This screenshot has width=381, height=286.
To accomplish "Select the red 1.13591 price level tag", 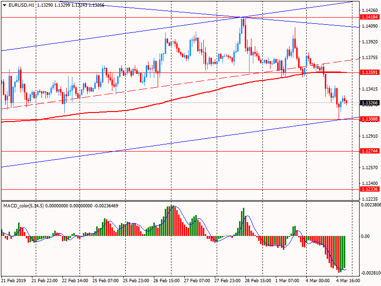I will point(369,72).
